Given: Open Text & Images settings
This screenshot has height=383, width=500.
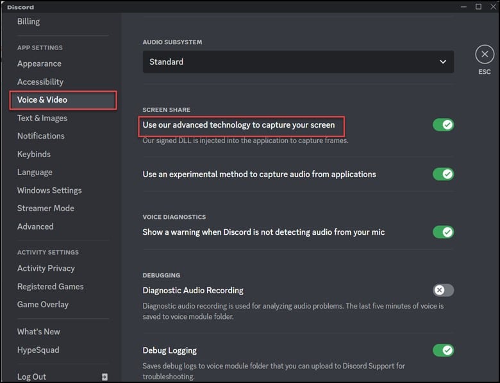Looking at the screenshot, I should click(x=42, y=118).
